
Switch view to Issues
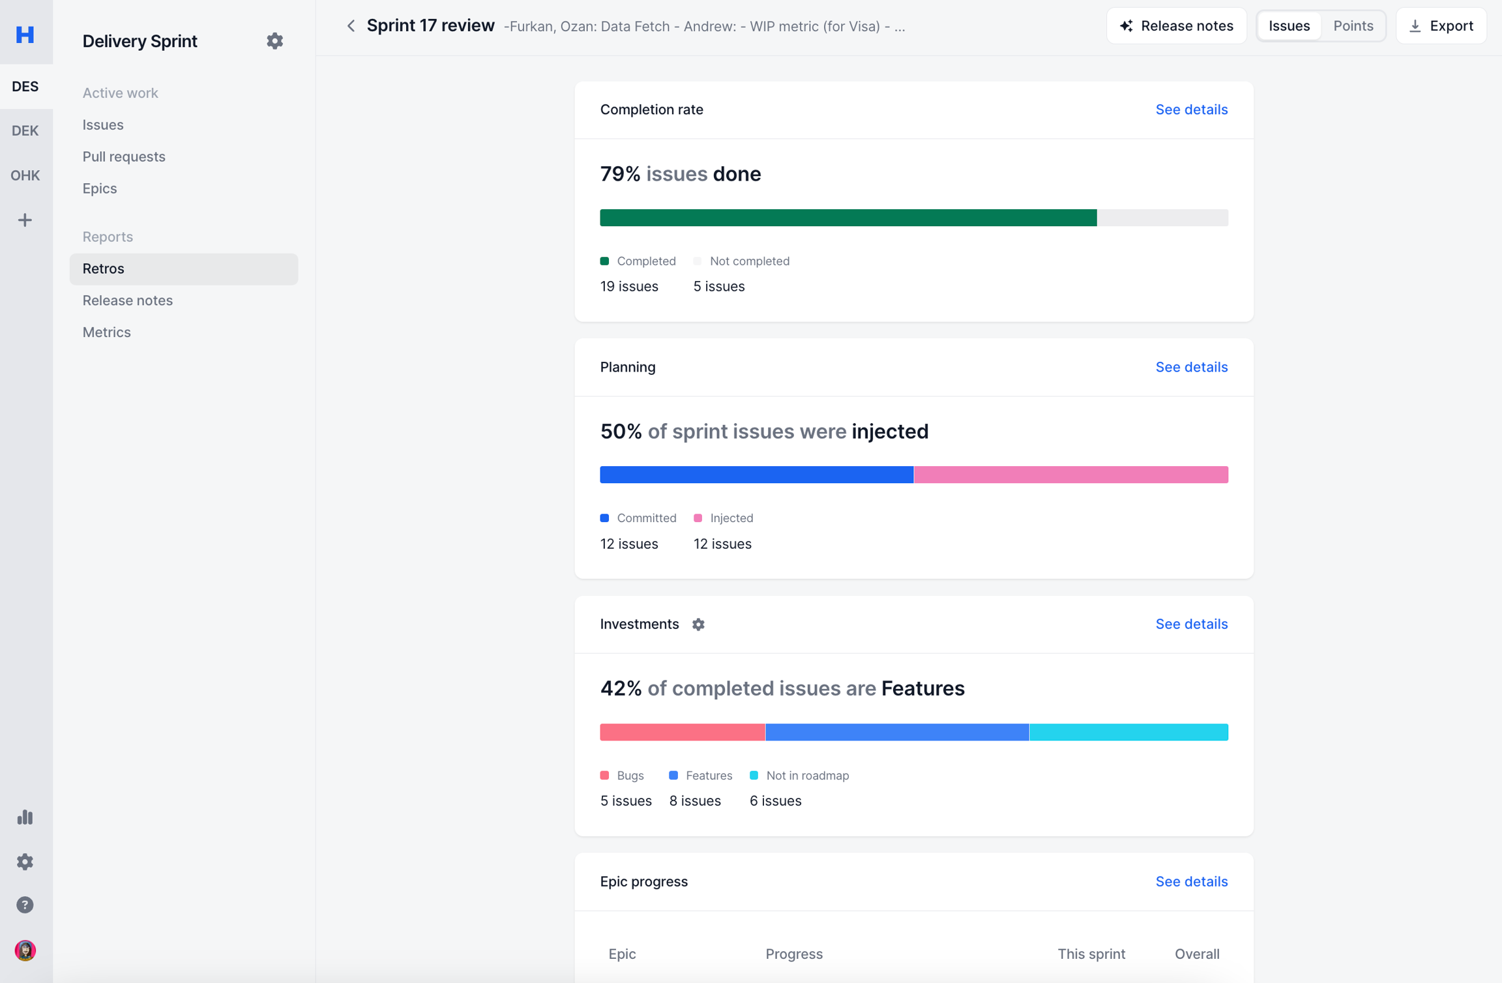(1289, 26)
